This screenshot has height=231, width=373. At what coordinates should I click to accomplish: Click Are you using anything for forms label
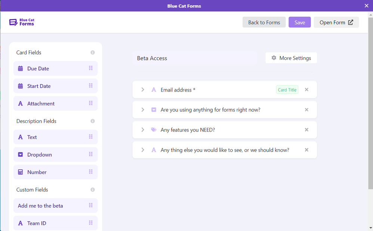click(x=210, y=110)
